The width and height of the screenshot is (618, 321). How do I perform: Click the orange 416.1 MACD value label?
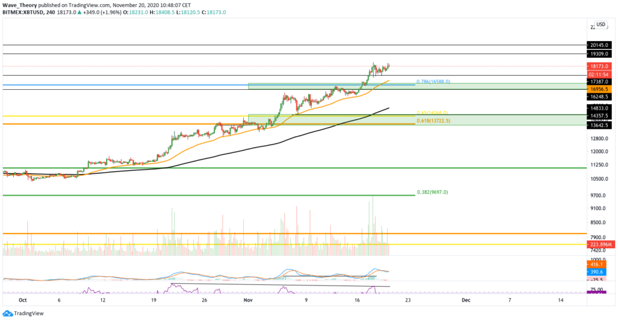pyautogui.click(x=597, y=265)
